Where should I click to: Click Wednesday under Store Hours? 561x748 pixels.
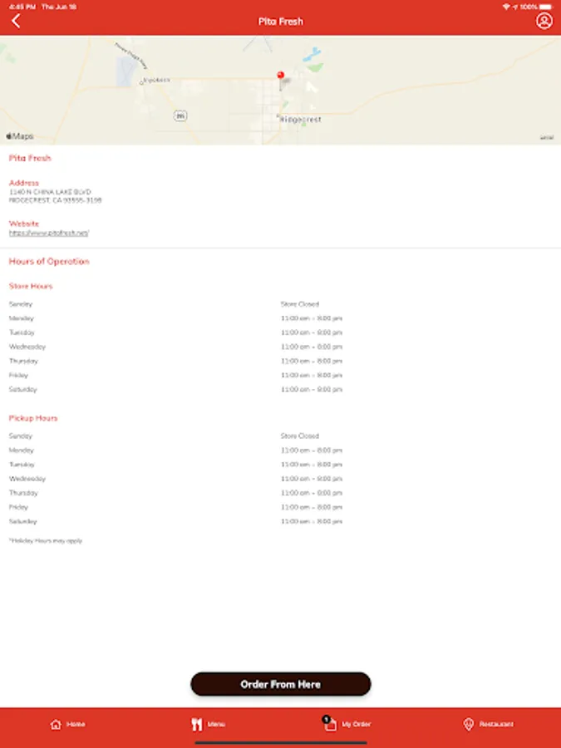click(x=27, y=347)
